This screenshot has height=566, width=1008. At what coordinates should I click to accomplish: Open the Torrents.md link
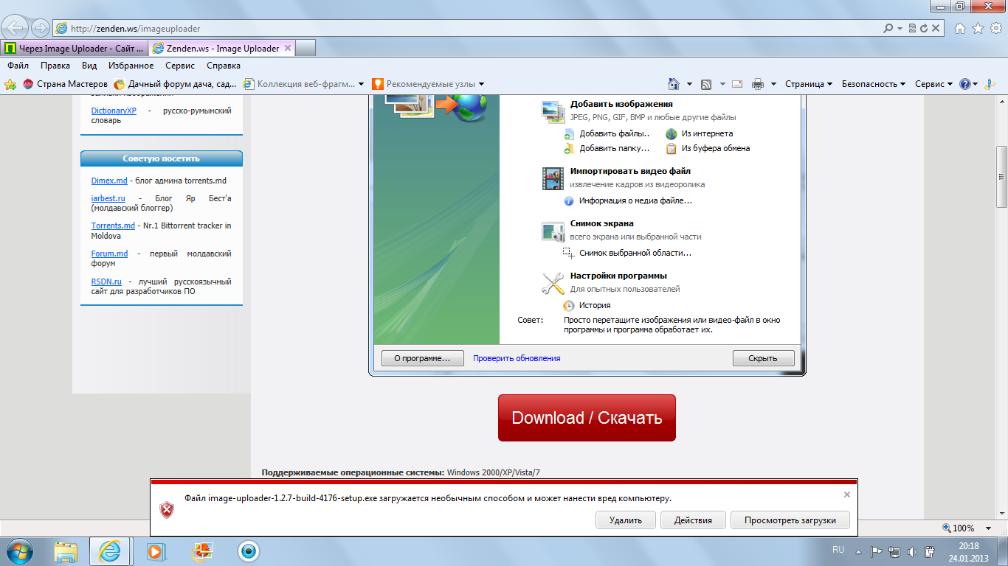[x=113, y=226]
